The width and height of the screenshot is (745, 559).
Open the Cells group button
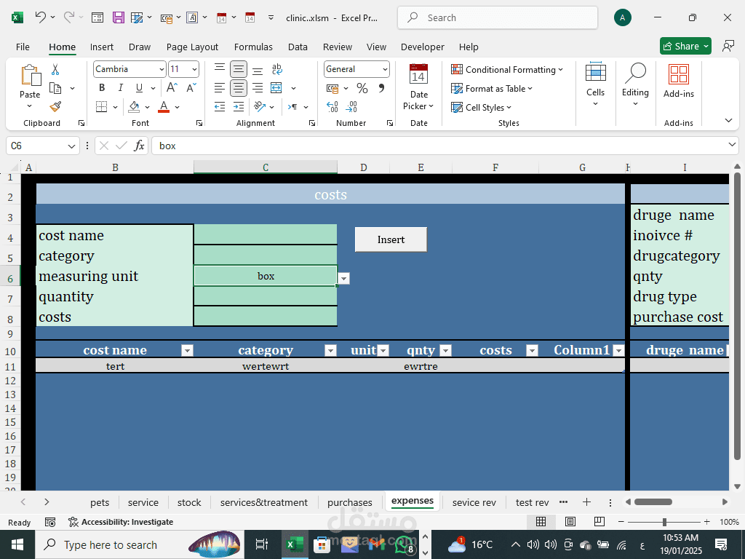pos(595,84)
